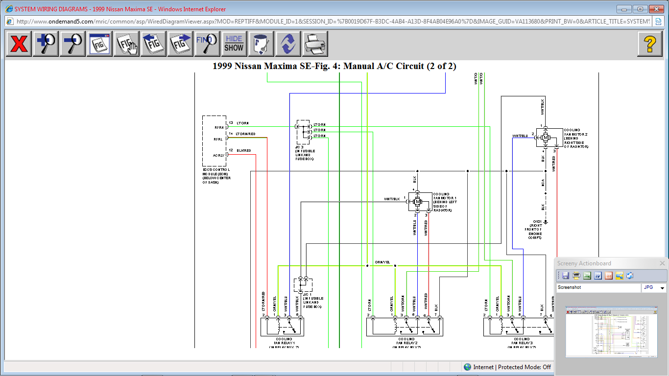Zoom in with the plus magnifier
Image resolution: width=669 pixels, height=376 pixels.
pyautogui.click(x=46, y=44)
